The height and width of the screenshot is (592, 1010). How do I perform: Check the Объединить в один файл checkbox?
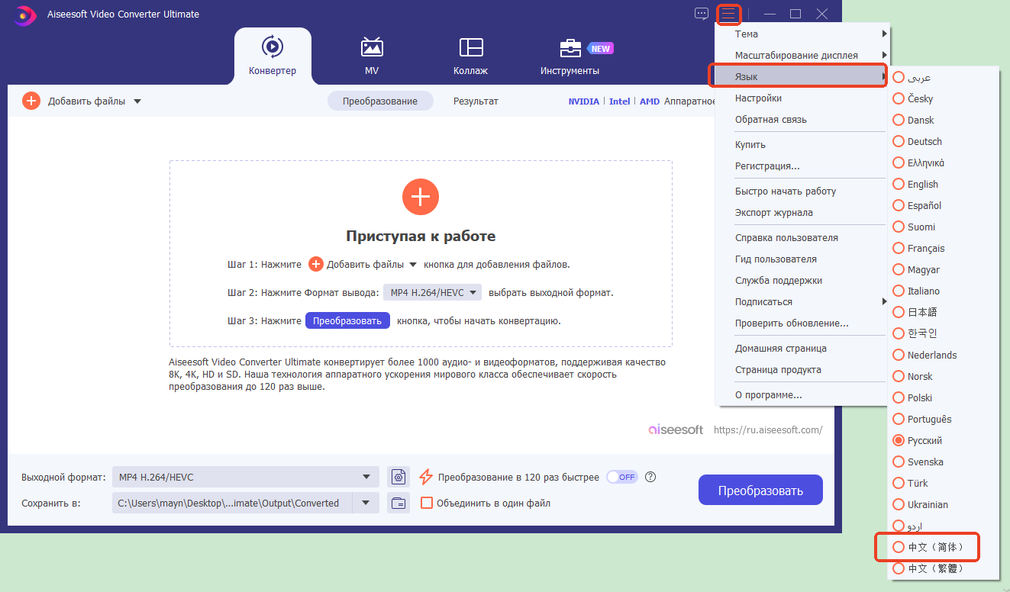tap(428, 503)
